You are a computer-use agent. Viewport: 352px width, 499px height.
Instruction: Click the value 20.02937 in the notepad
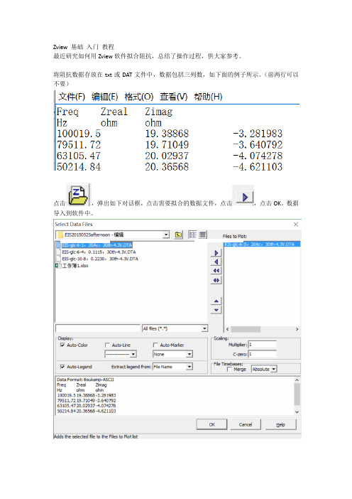[x=167, y=156]
